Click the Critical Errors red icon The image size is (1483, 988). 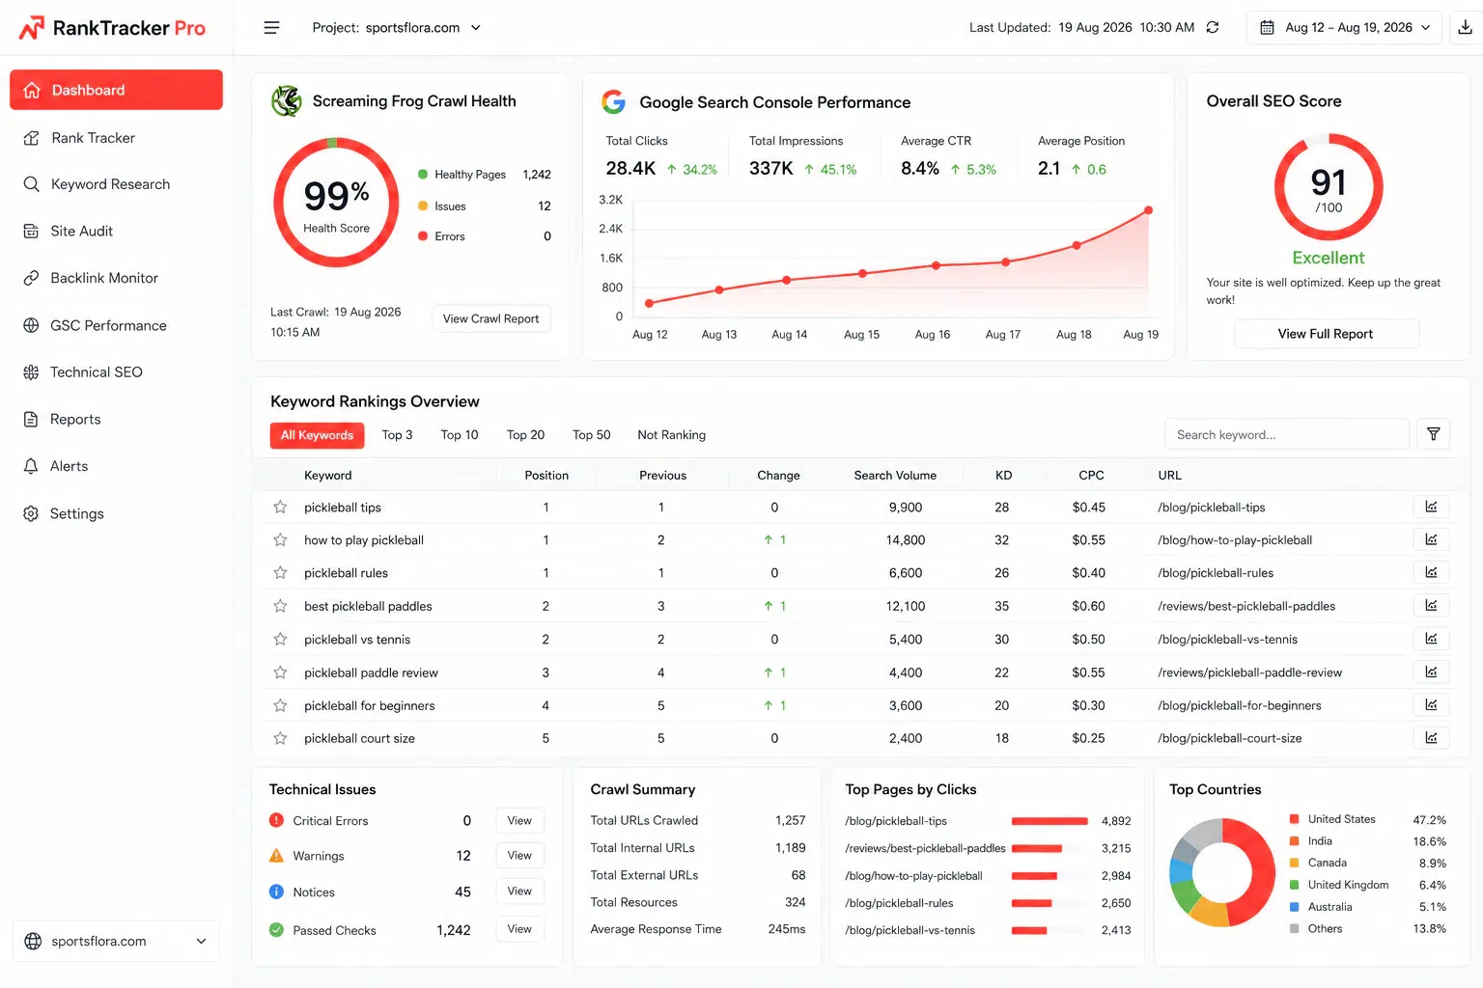click(276, 820)
